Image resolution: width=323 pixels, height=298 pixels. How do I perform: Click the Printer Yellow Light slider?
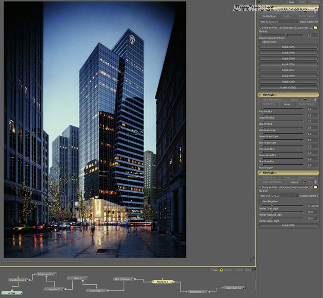pyautogui.click(x=282, y=218)
